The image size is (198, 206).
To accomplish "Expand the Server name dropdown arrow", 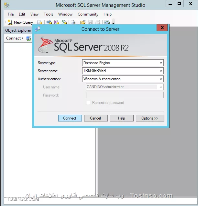I will [161, 71].
